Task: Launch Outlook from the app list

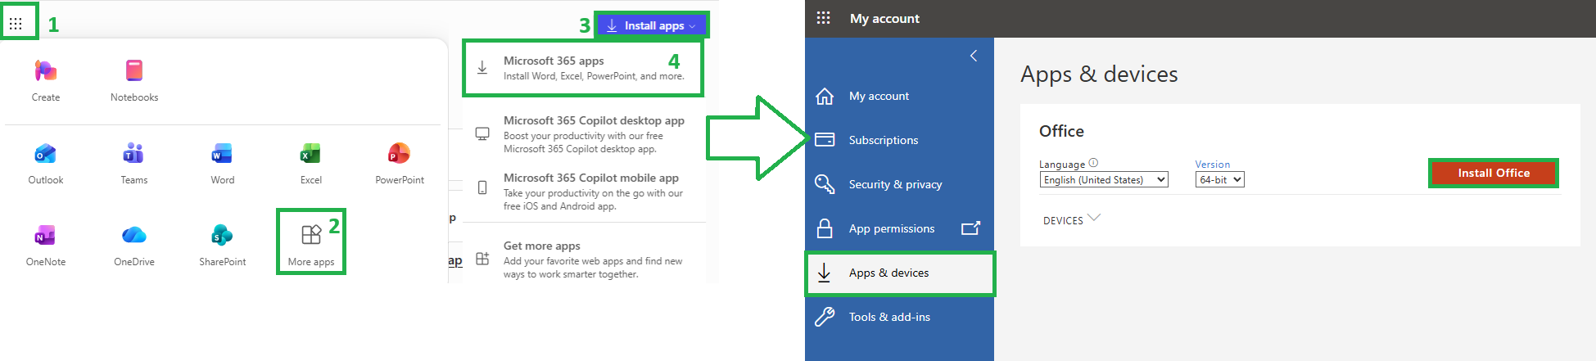Action: coord(46,164)
